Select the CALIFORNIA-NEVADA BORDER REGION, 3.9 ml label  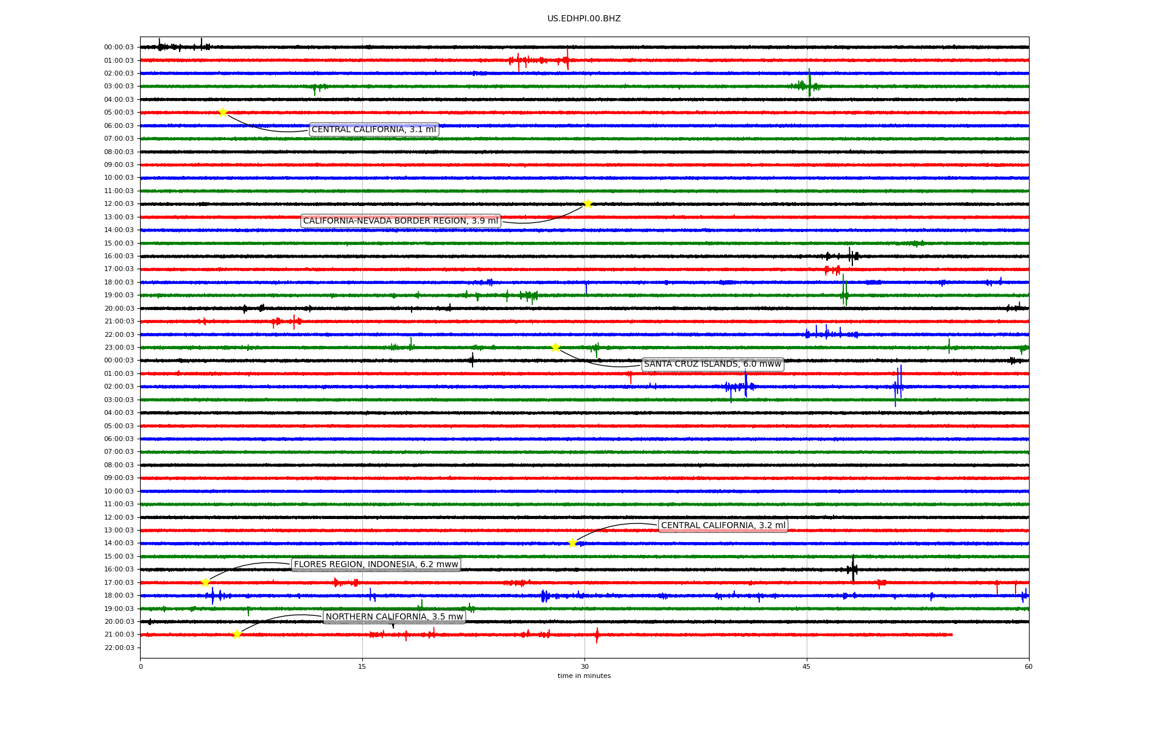pyautogui.click(x=401, y=221)
